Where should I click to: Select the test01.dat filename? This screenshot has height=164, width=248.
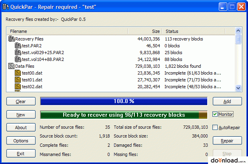point(32,80)
